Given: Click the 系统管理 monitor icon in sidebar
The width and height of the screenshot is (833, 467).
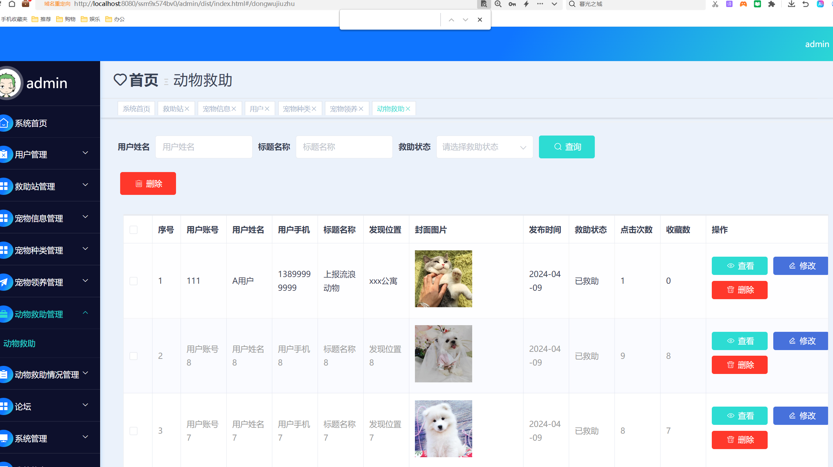Looking at the screenshot, I should (x=4, y=438).
